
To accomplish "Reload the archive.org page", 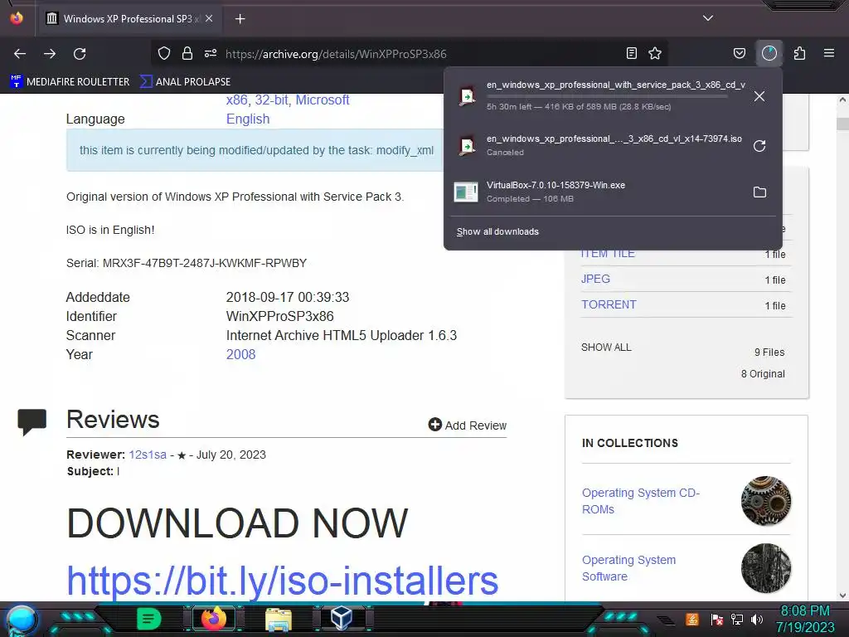I will [x=80, y=54].
